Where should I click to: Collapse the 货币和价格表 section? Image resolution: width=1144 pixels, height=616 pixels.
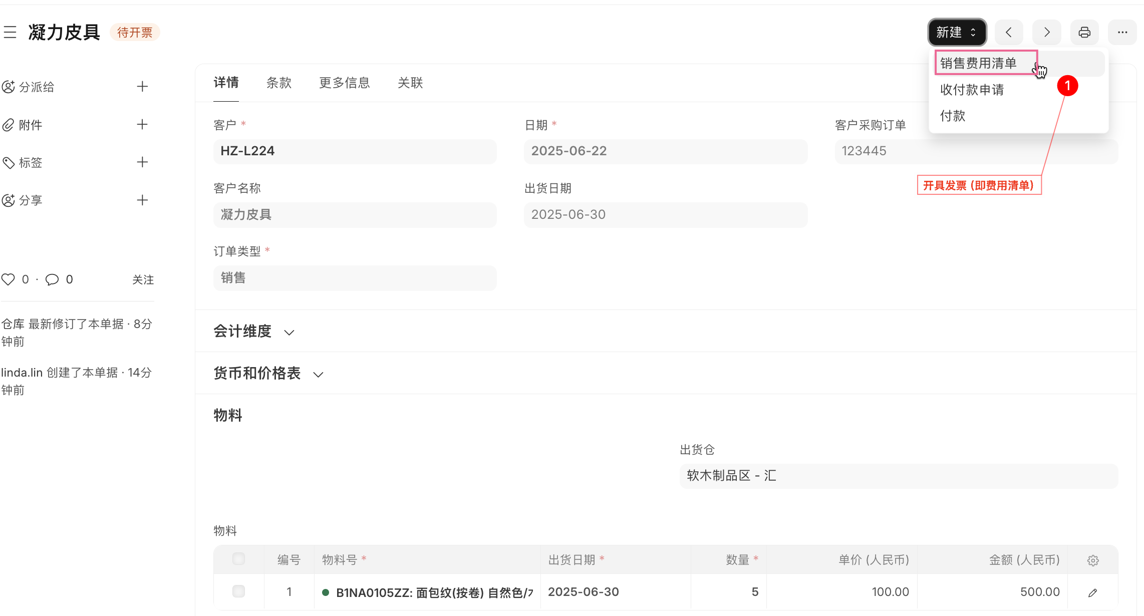(x=318, y=374)
